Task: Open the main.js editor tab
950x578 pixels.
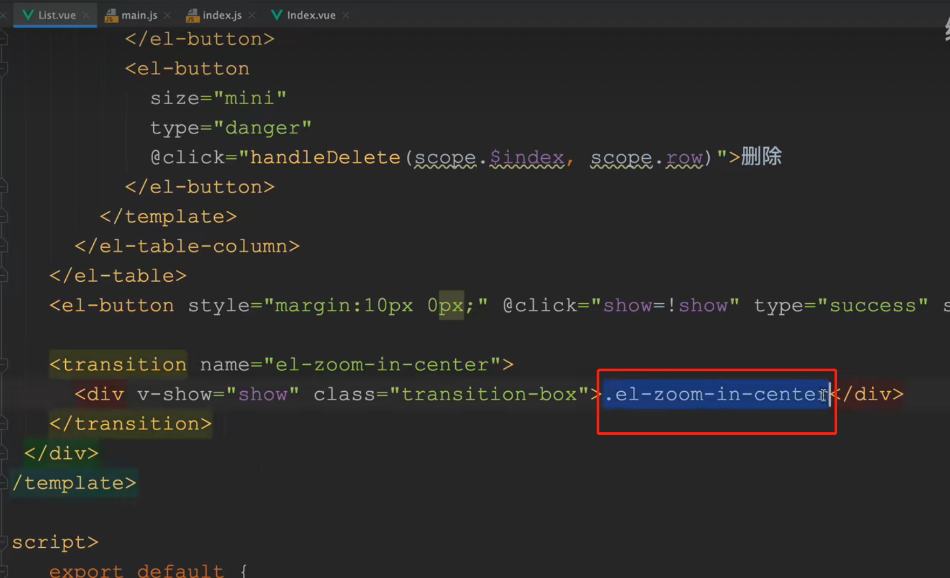Action: (139, 15)
